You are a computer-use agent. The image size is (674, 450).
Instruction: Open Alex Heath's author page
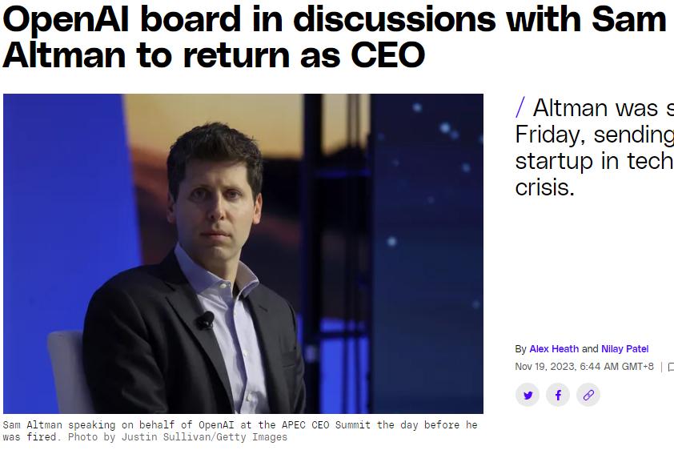pos(554,349)
